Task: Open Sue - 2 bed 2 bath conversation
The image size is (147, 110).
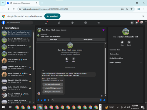Action: click(x=16, y=33)
